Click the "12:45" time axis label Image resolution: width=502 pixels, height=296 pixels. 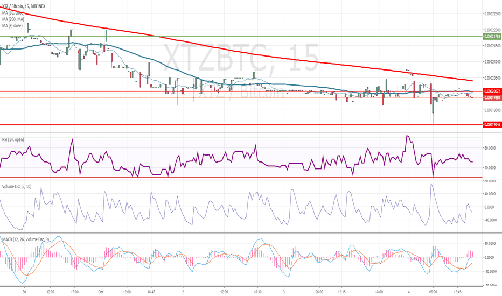(x=458, y=292)
